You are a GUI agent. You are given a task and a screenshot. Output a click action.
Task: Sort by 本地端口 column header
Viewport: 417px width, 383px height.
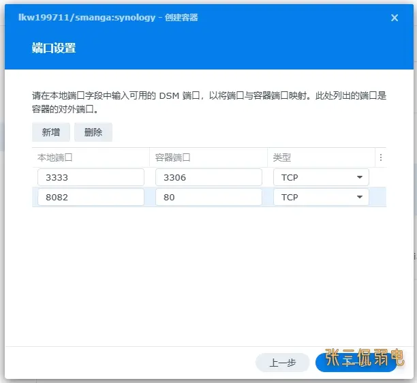coord(91,157)
